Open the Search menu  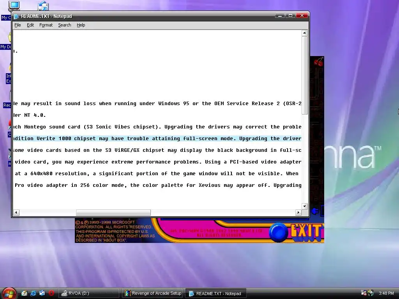coord(65,25)
